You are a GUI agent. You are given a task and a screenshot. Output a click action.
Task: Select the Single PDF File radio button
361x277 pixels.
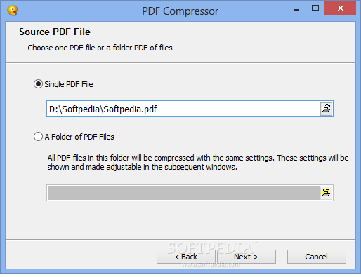point(38,84)
